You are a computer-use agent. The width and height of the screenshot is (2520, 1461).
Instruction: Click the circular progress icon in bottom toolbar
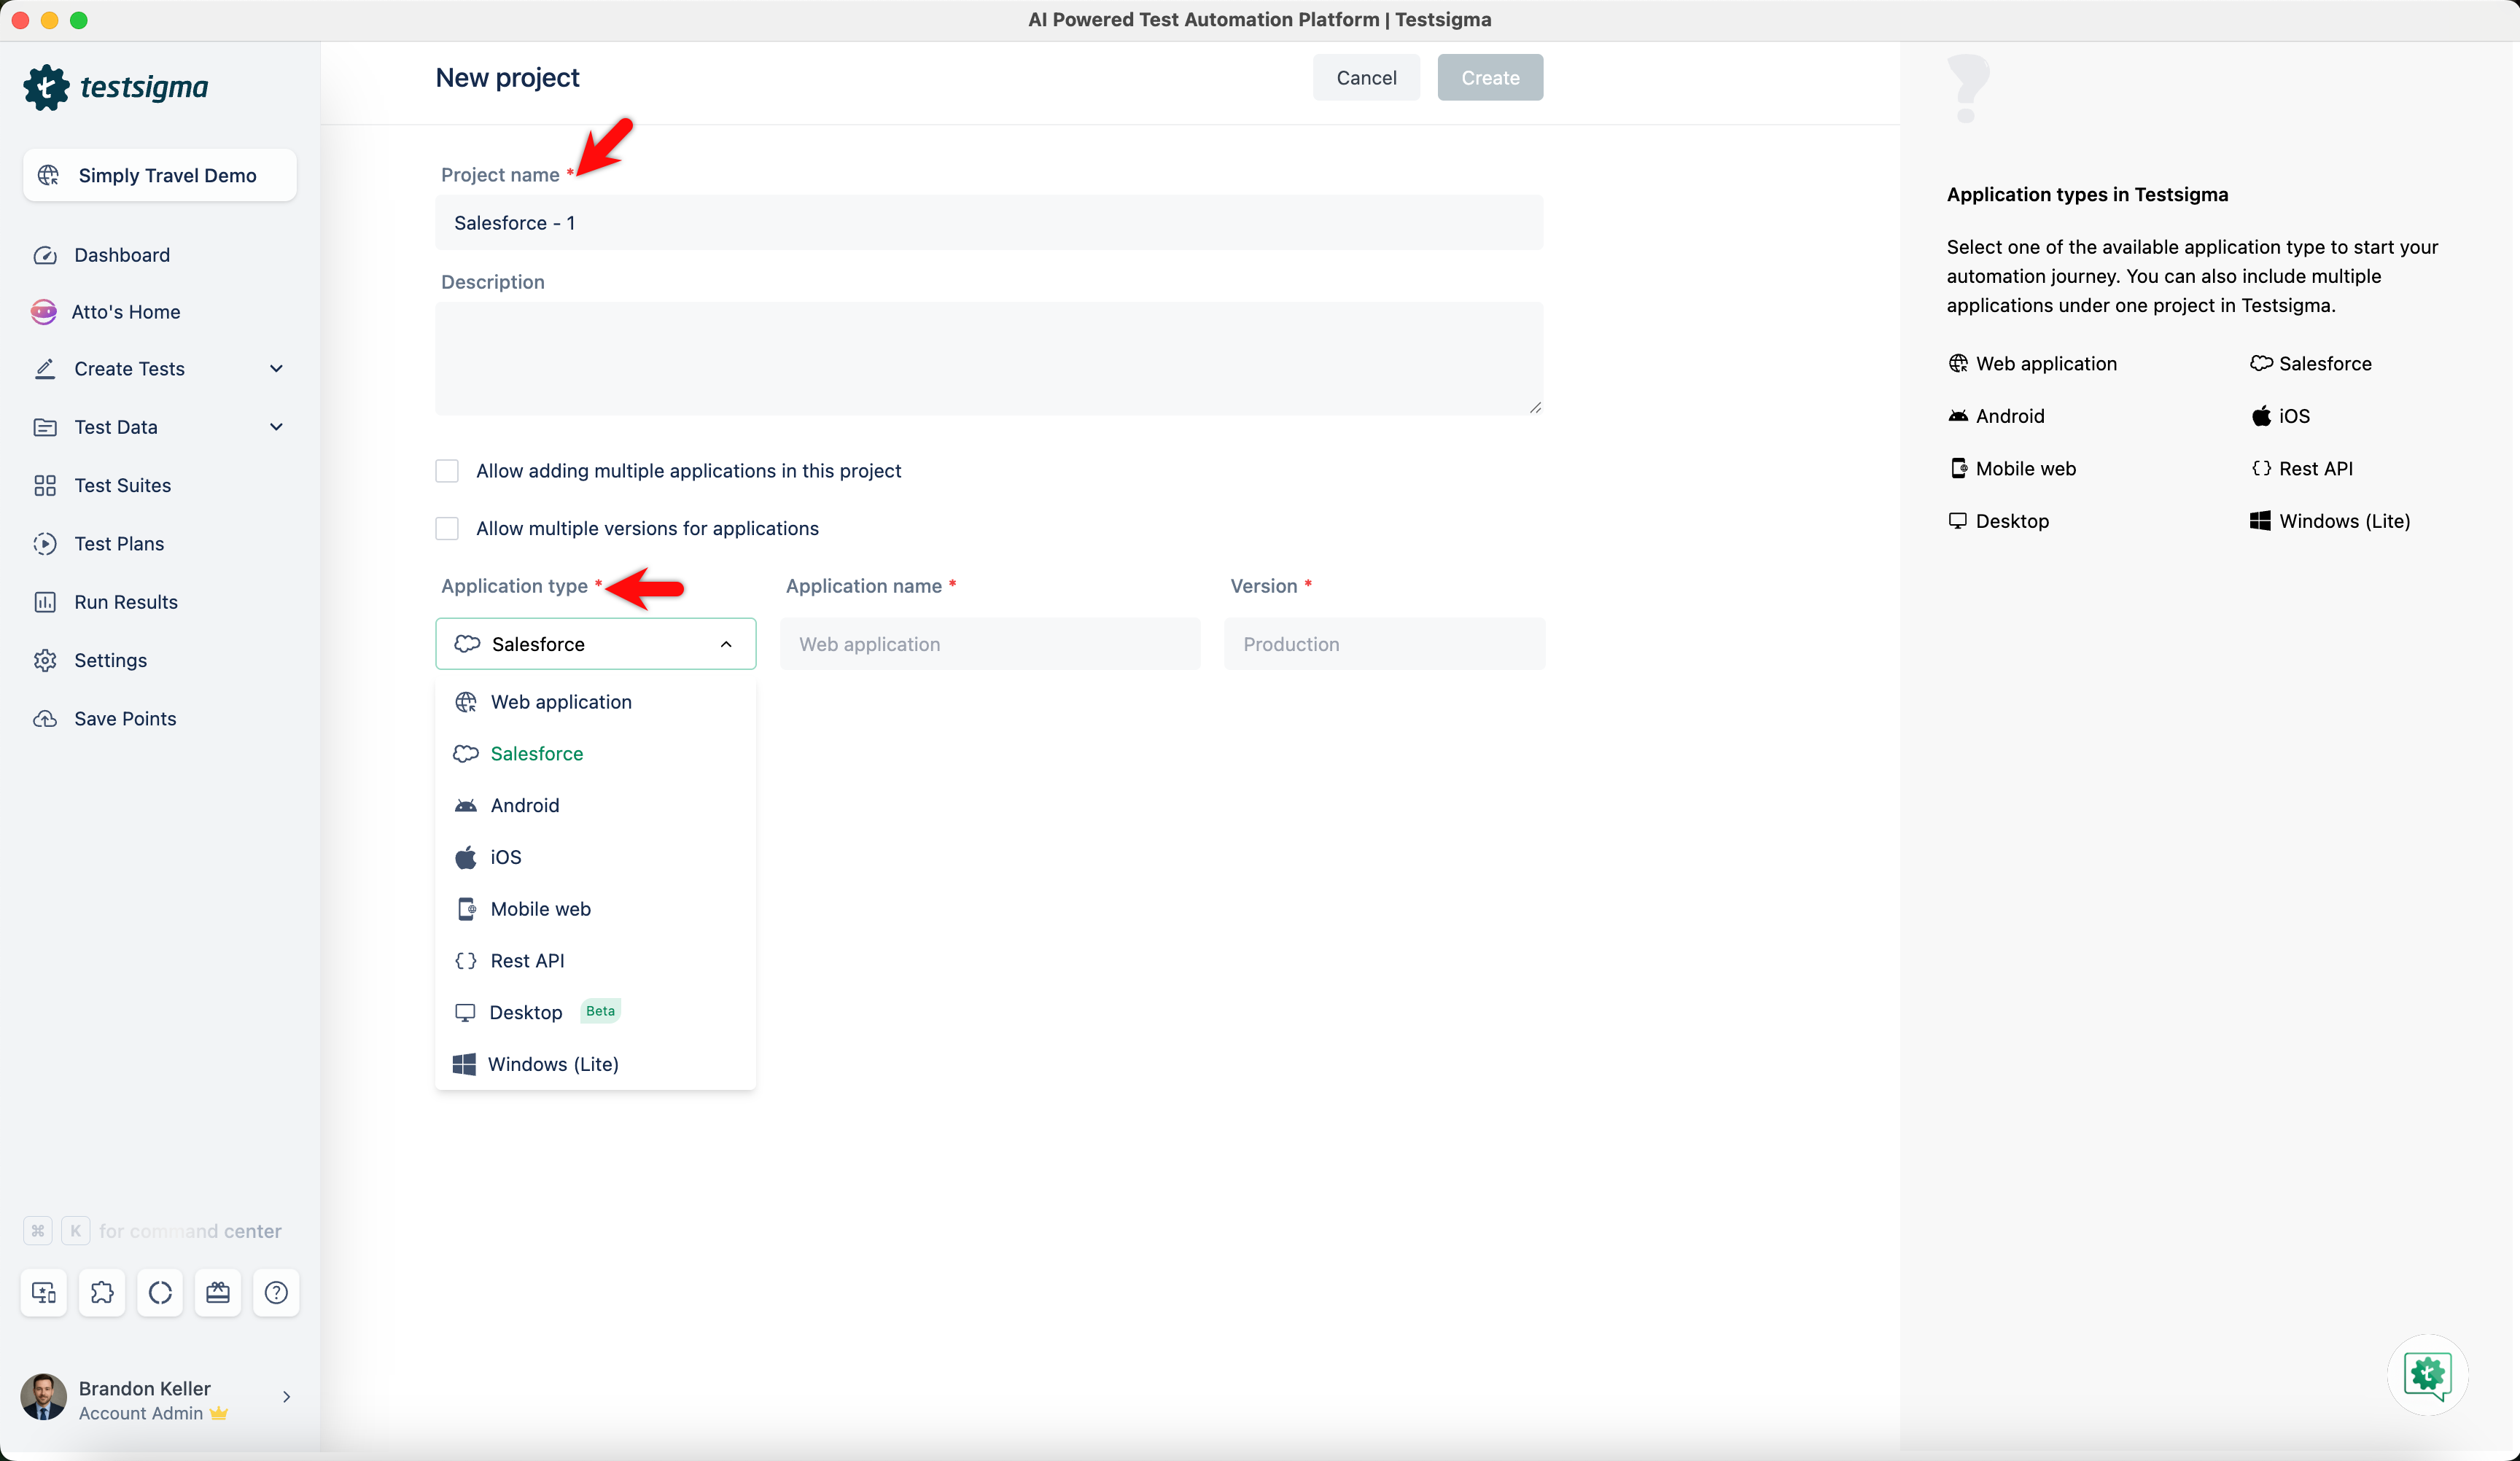(x=160, y=1292)
